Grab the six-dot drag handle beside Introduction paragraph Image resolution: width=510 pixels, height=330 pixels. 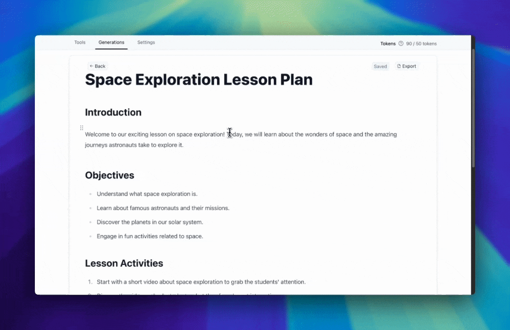(82, 128)
